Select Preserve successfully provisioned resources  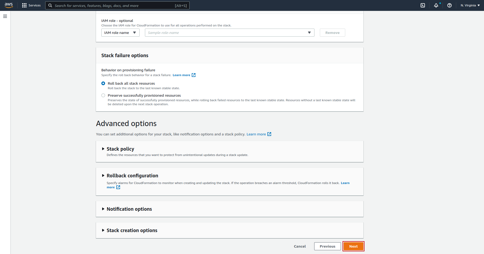tap(103, 95)
